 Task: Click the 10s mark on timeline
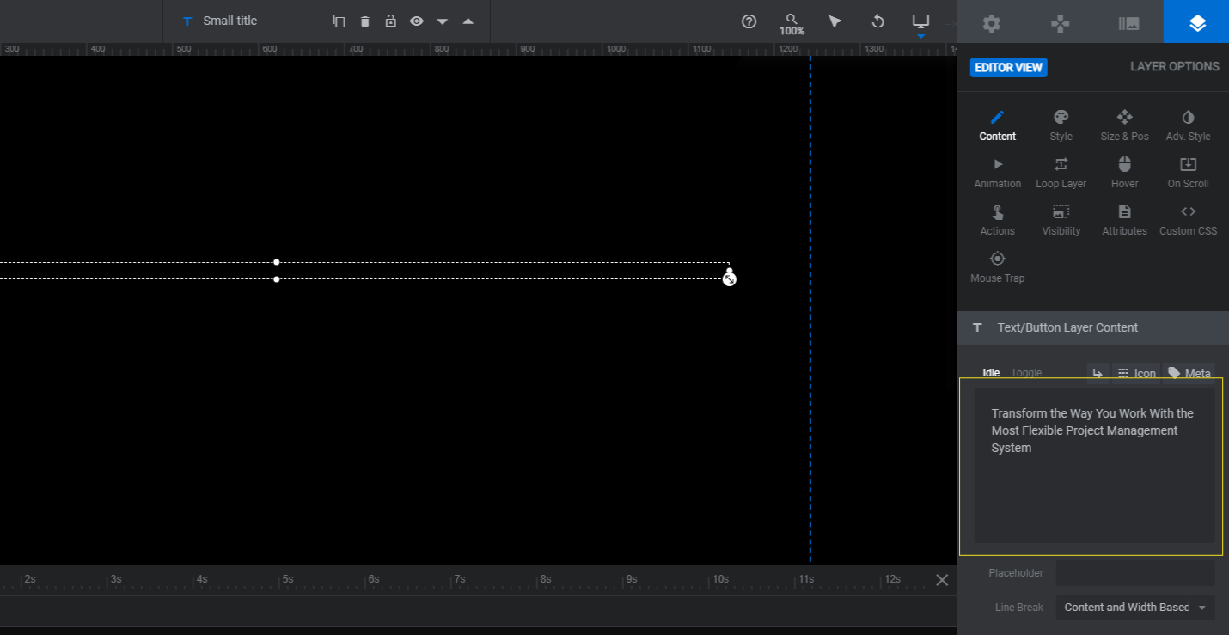click(719, 579)
